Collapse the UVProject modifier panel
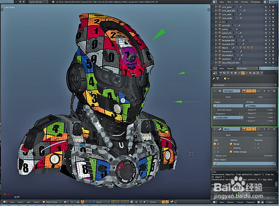Image resolution: width=279 pixels, height=206 pixels. (214, 91)
